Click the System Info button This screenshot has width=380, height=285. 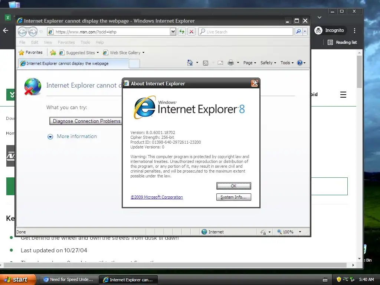pyautogui.click(x=234, y=197)
